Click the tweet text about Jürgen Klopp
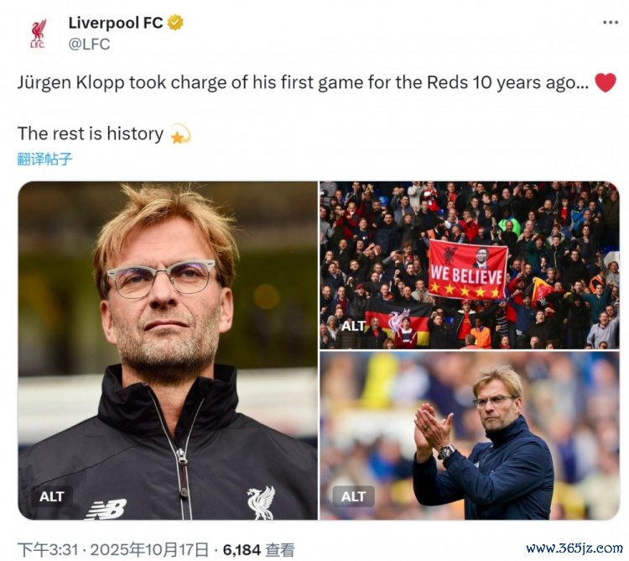629x561 pixels. (x=304, y=83)
